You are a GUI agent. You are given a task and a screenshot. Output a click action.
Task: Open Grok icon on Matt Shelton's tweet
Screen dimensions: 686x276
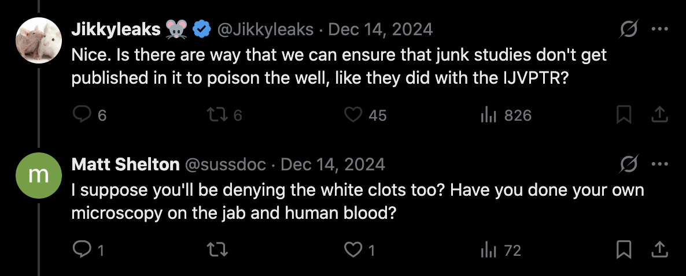pos(627,164)
